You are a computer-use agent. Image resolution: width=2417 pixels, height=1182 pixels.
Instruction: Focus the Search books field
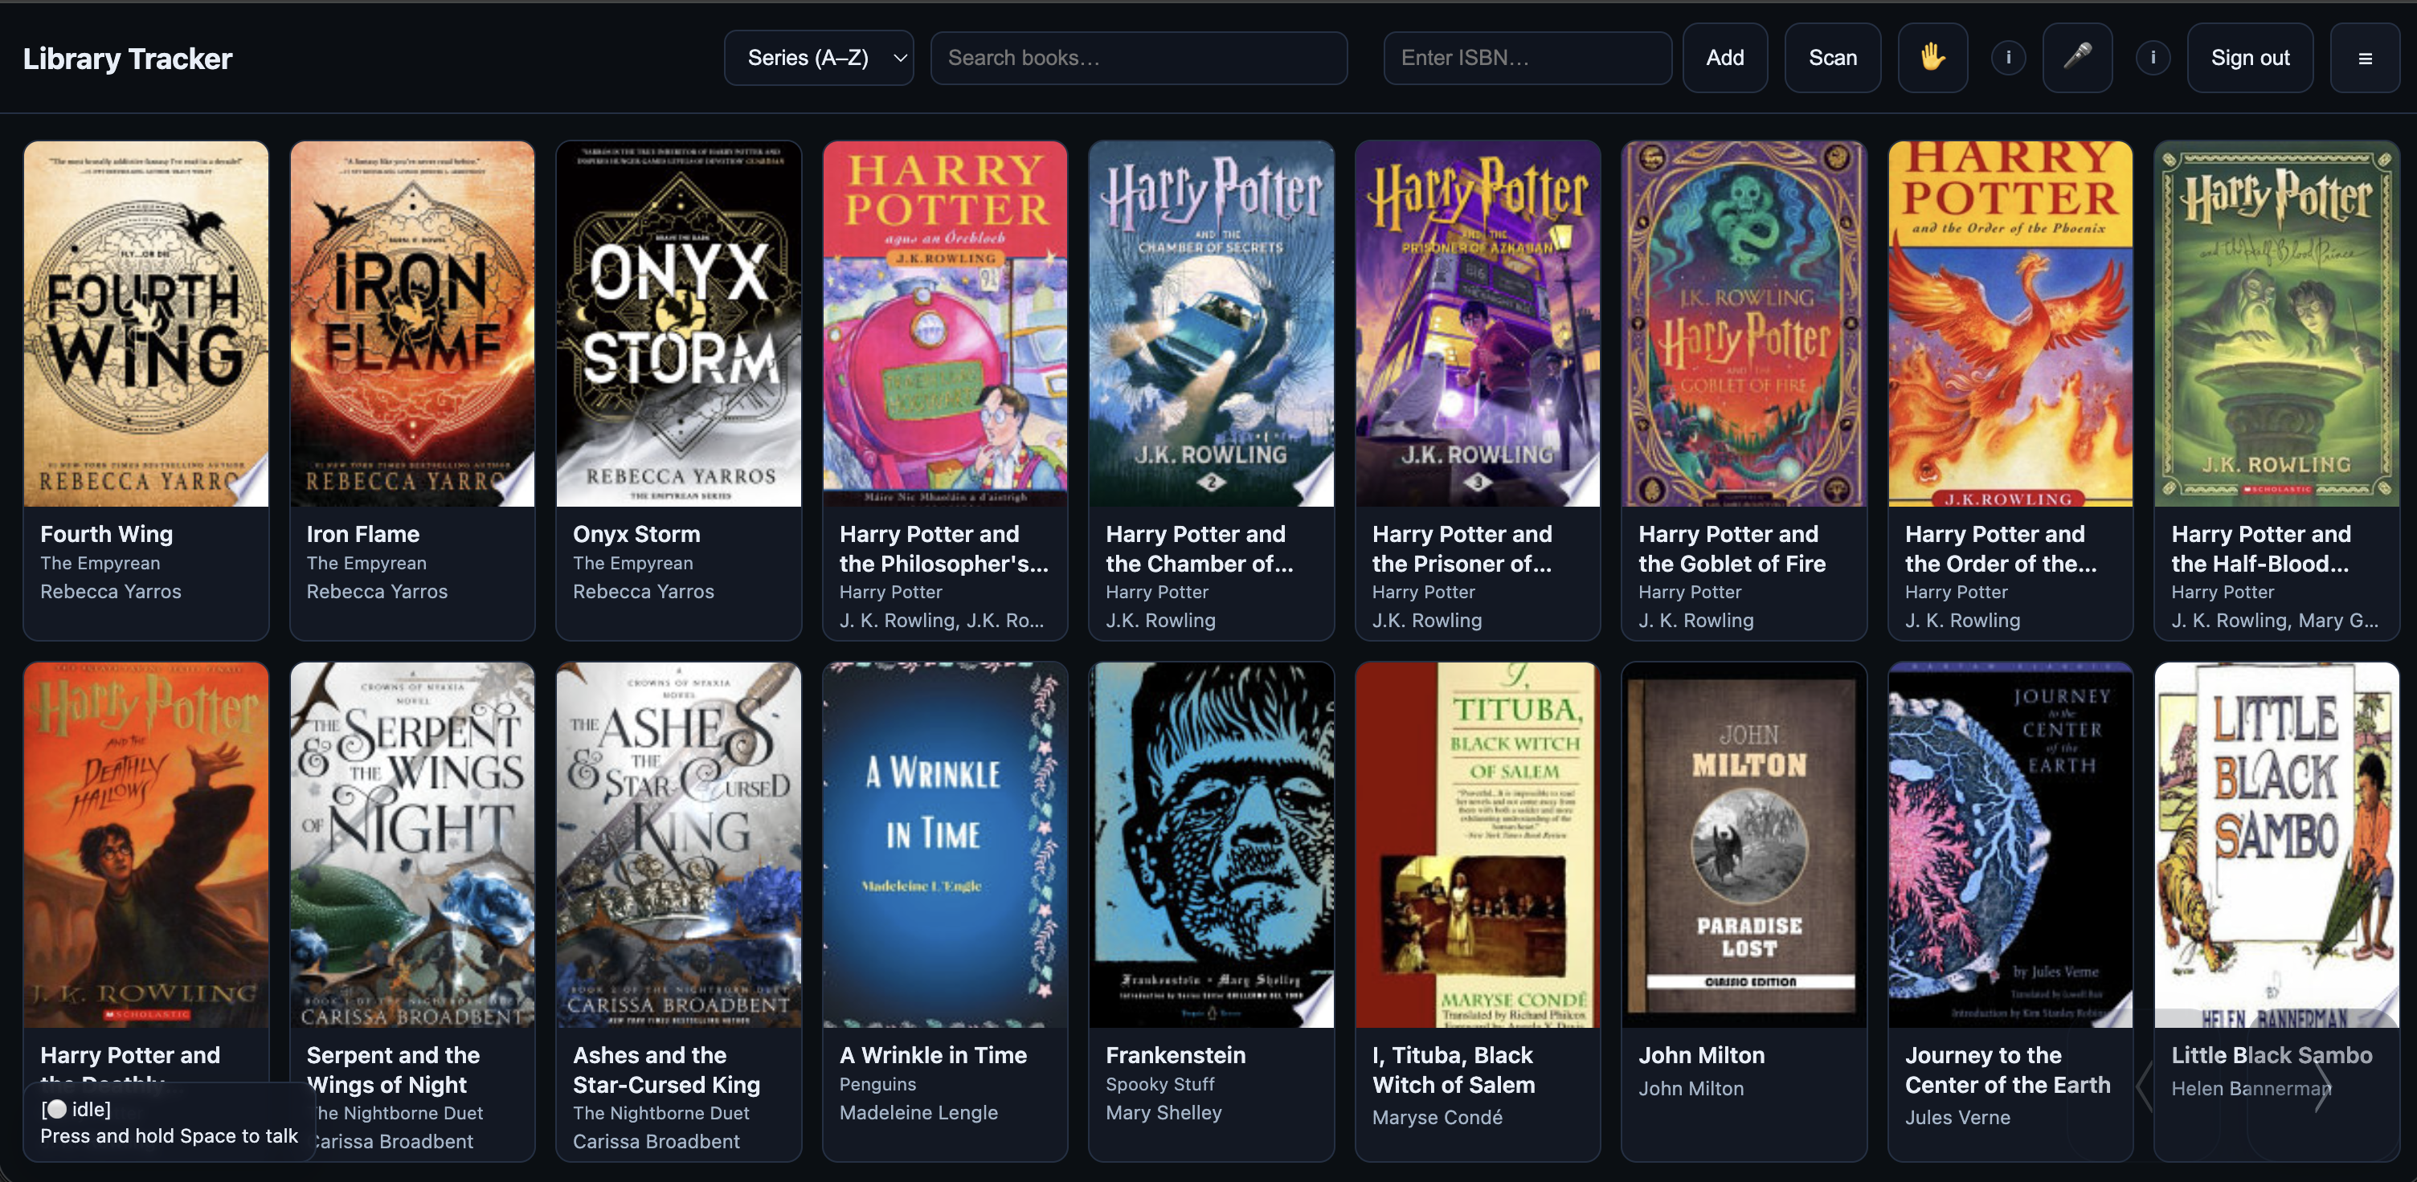tap(1138, 58)
